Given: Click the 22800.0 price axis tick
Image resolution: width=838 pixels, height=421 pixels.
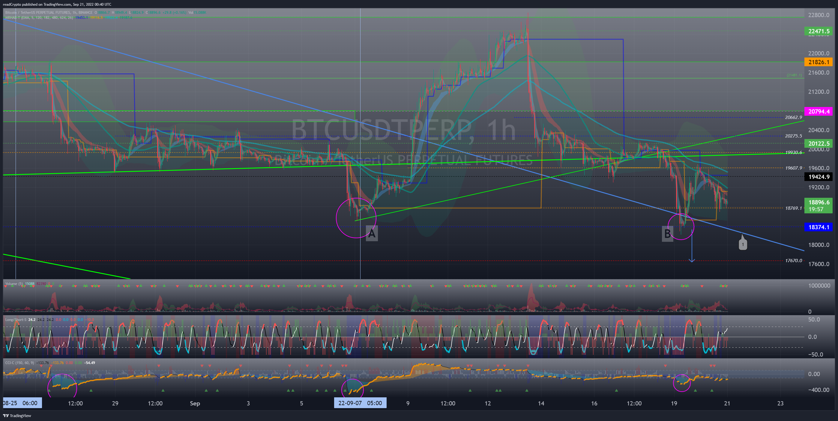Looking at the screenshot, I should [819, 15].
